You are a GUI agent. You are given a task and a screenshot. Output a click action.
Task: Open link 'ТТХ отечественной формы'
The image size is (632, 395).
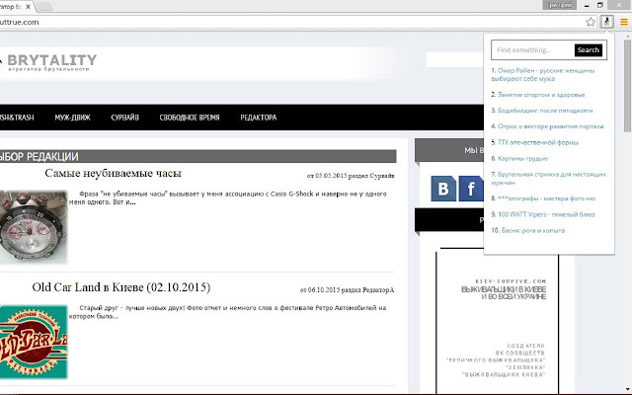coord(538,142)
